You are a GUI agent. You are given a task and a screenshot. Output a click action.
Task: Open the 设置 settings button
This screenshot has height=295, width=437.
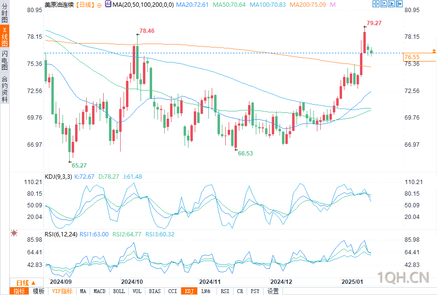pos(273,292)
